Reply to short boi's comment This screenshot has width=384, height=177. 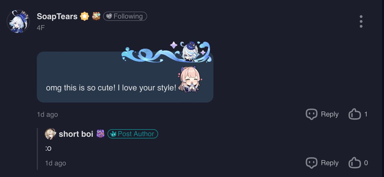click(322, 163)
